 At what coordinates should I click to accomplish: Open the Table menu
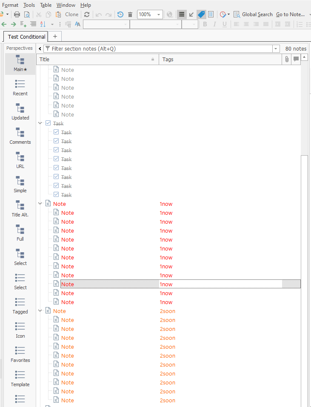click(x=46, y=5)
